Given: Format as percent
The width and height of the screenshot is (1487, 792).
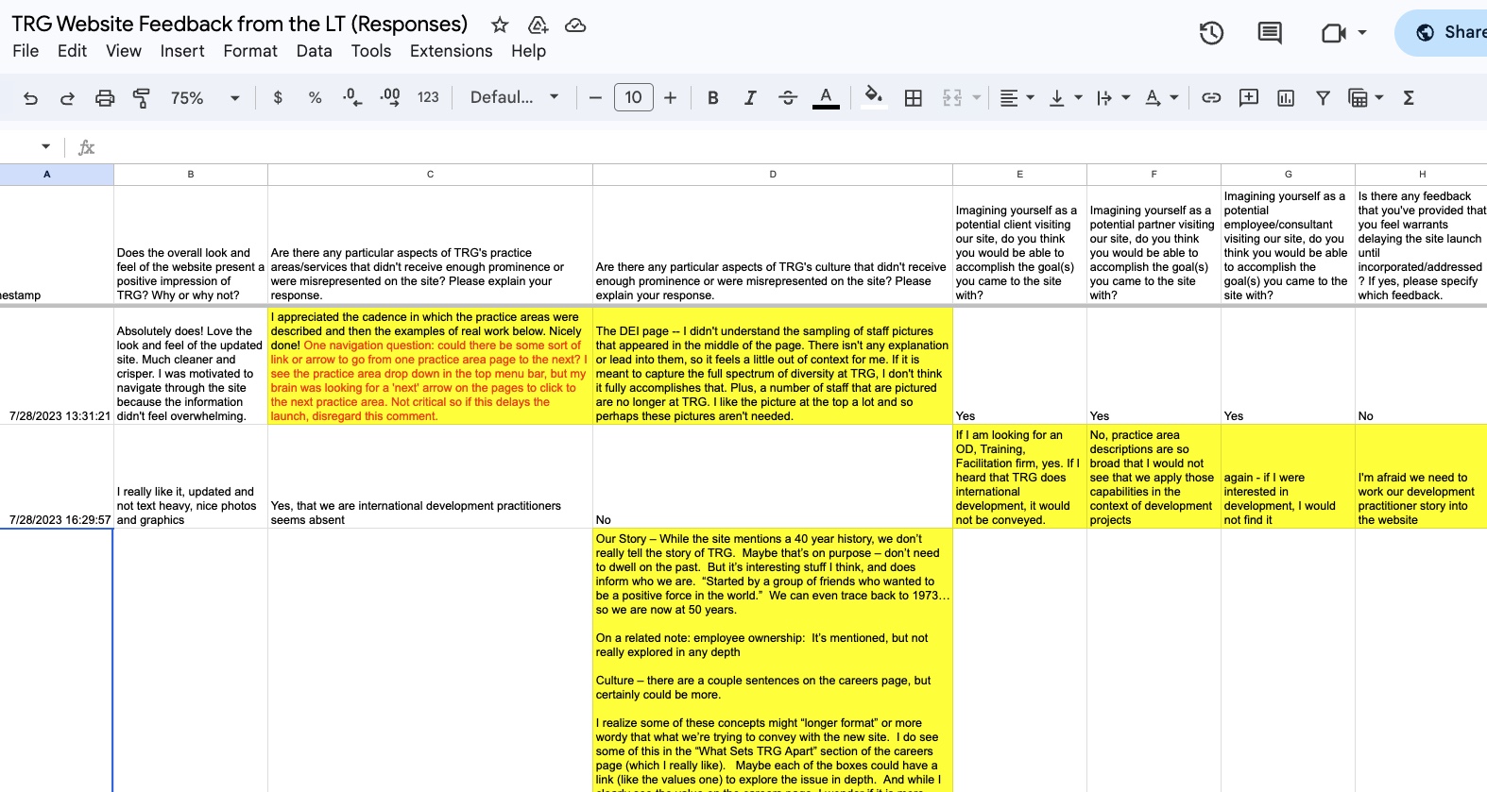Looking at the screenshot, I should (x=315, y=97).
